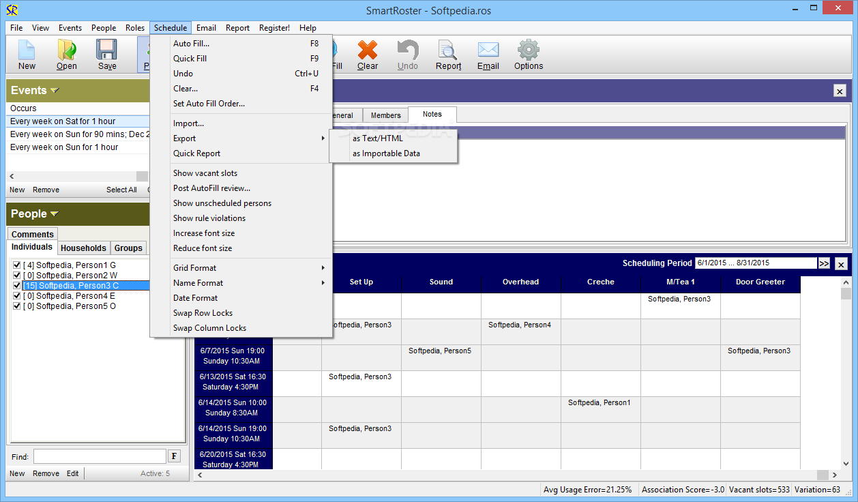Click the F button beside Find field

point(175,456)
